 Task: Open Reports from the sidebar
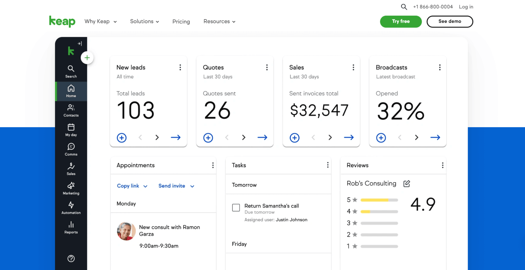[71, 227]
